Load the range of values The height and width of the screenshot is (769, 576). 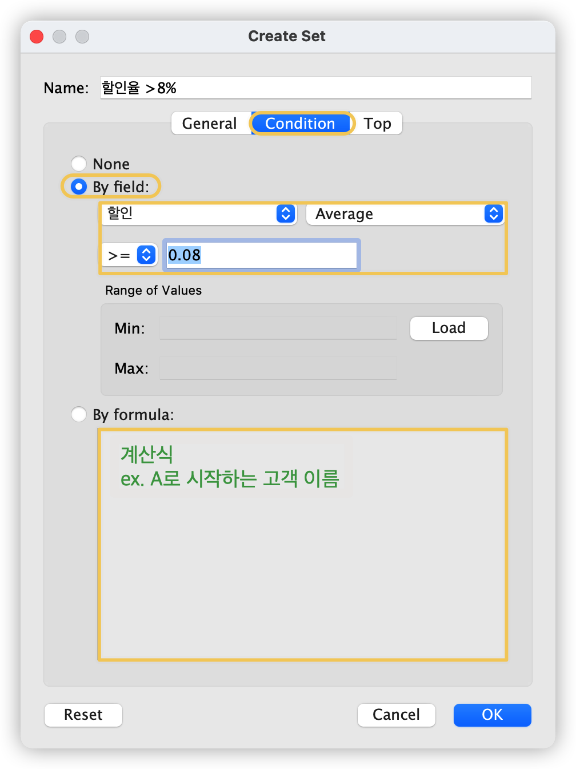449,328
